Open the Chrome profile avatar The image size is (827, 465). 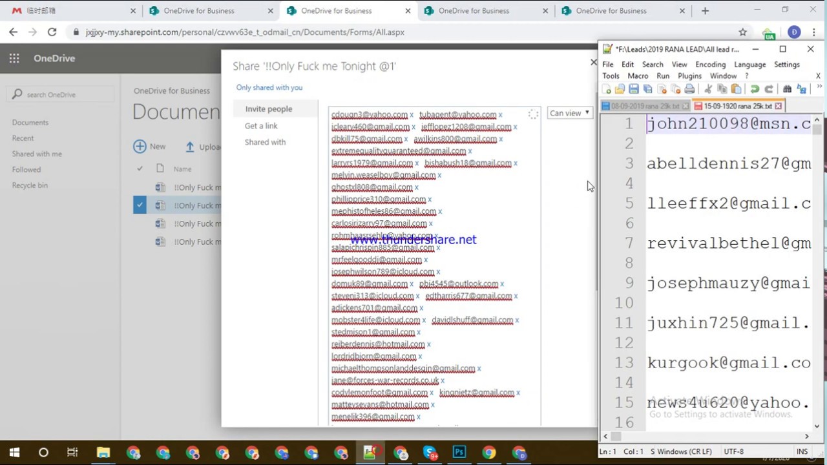pos(794,32)
